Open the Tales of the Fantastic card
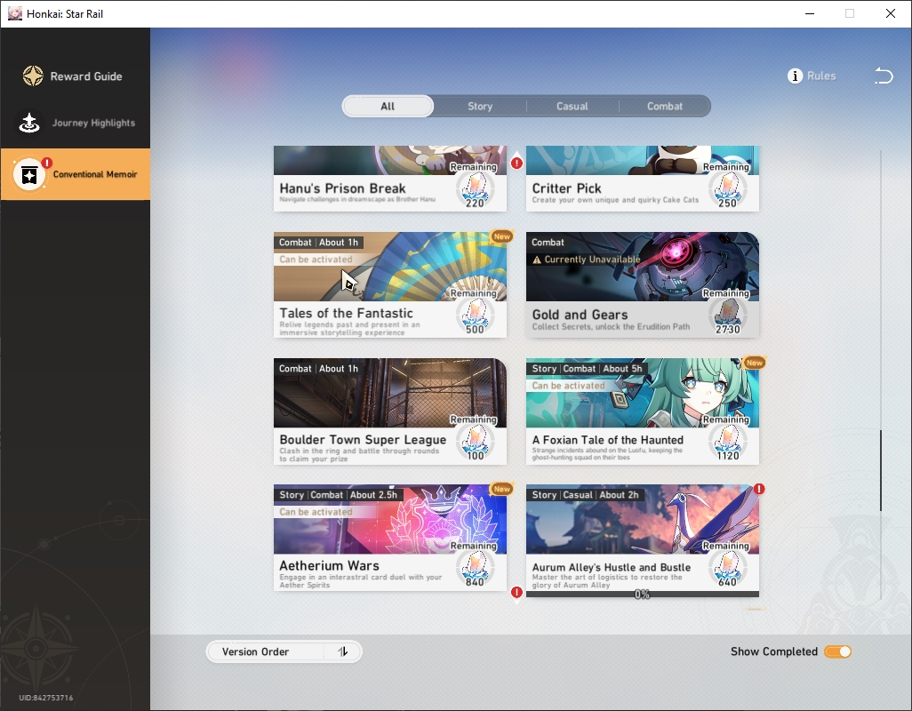 [389, 285]
